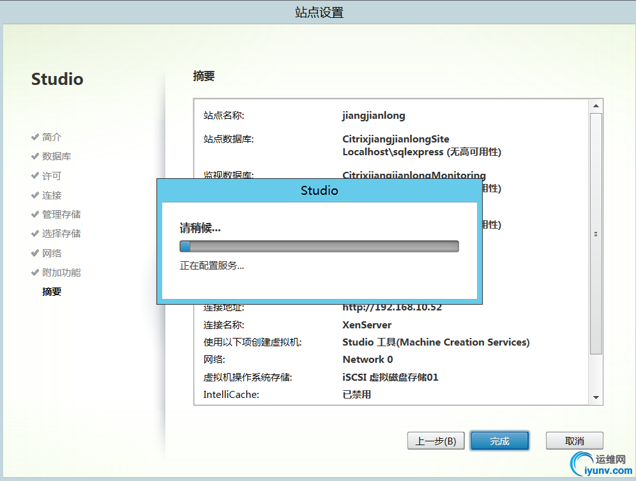636x481 pixels.
Task: Jump to the 选择存储 step
Action: pyautogui.click(x=61, y=233)
